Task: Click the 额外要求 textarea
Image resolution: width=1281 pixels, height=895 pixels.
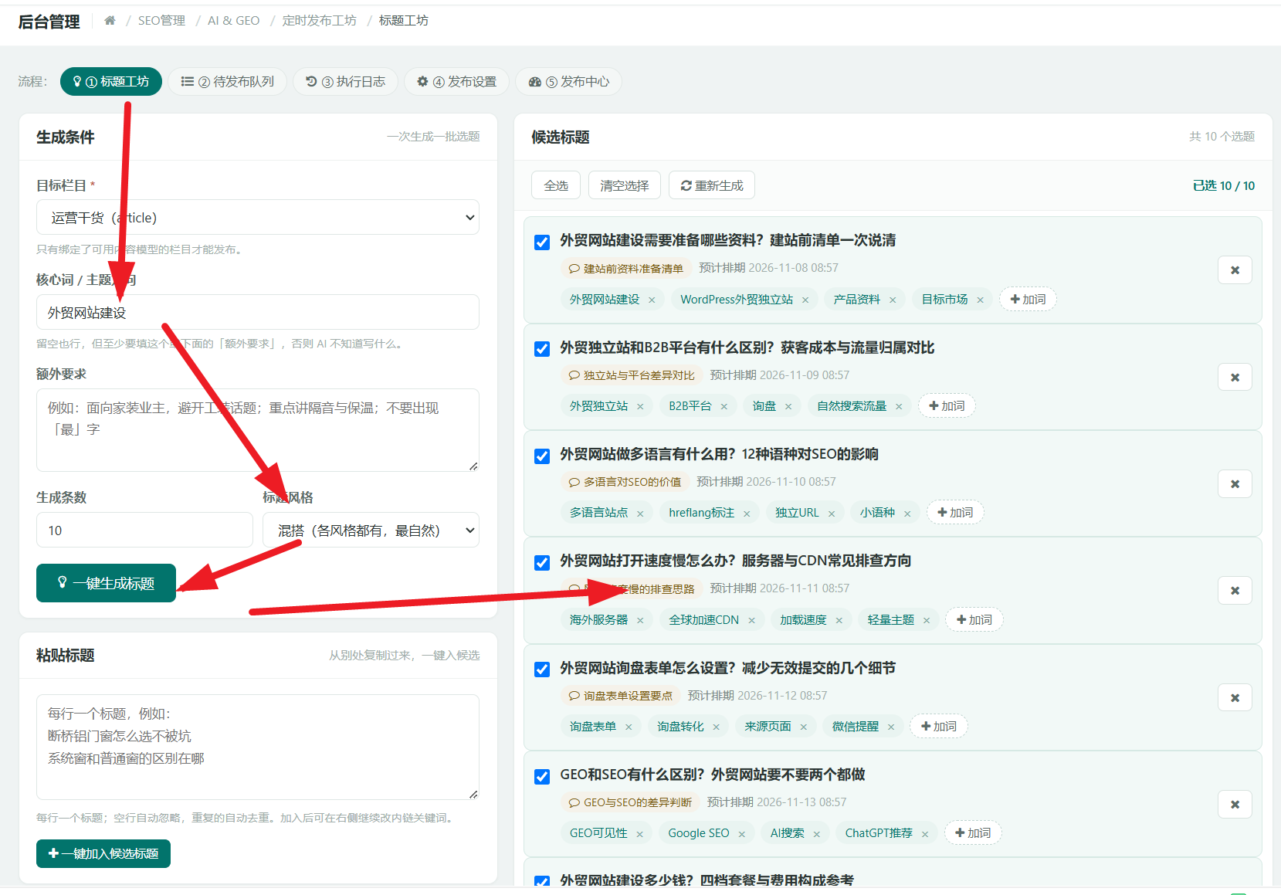Action: (x=258, y=430)
